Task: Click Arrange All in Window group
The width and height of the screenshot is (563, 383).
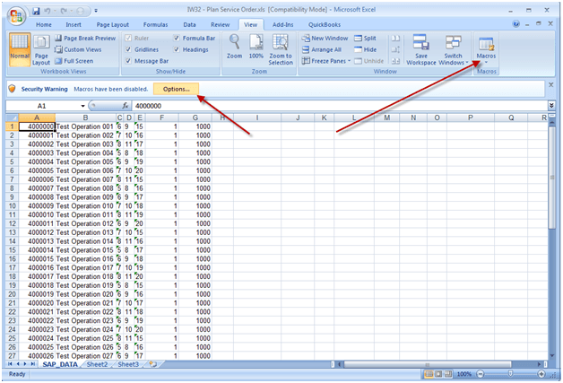Action: point(322,49)
